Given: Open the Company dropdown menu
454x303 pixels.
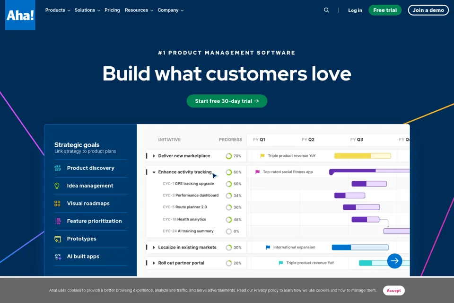Looking at the screenshot, I should (171, 10).
